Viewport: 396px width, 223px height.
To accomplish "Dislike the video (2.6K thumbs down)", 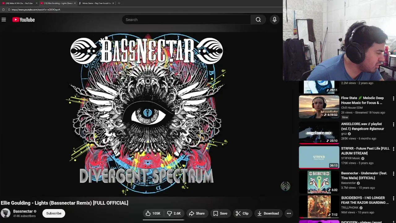I will (174, 213).
